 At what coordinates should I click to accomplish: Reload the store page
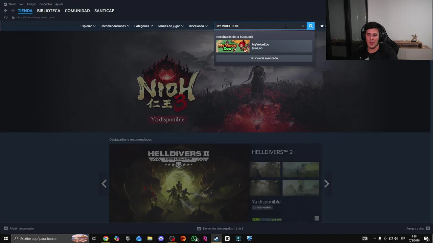point(6,17)
